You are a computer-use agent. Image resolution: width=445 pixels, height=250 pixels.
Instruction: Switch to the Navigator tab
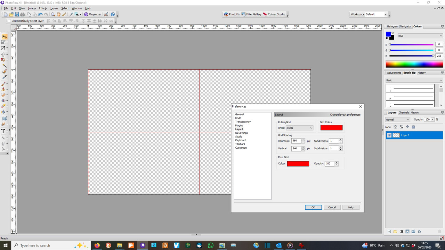coord(405,26)
